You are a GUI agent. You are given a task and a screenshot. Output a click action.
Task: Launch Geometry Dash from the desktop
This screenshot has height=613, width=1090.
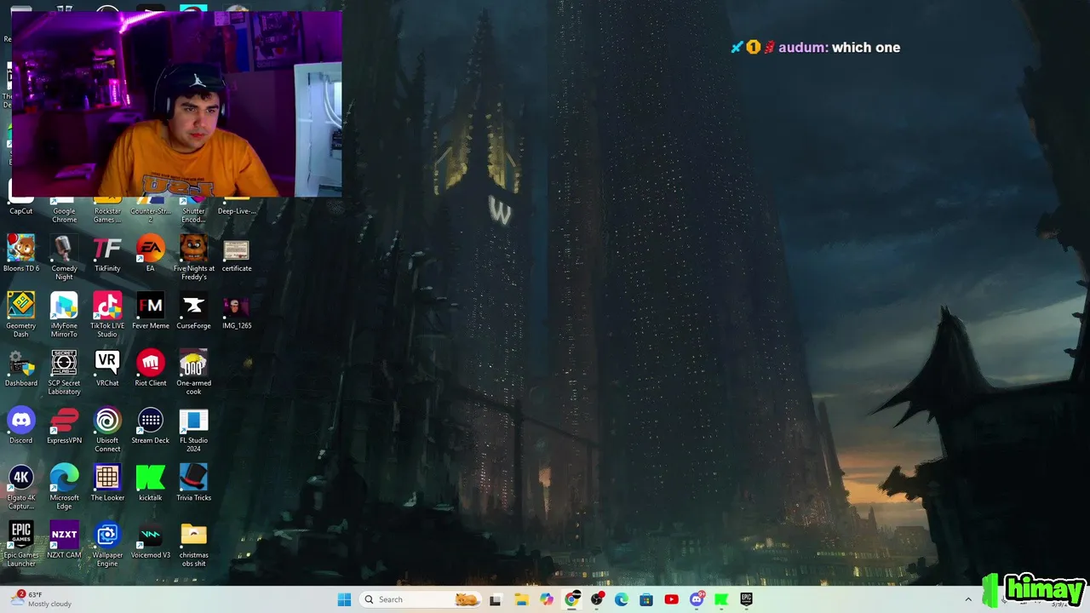point(21,306)
